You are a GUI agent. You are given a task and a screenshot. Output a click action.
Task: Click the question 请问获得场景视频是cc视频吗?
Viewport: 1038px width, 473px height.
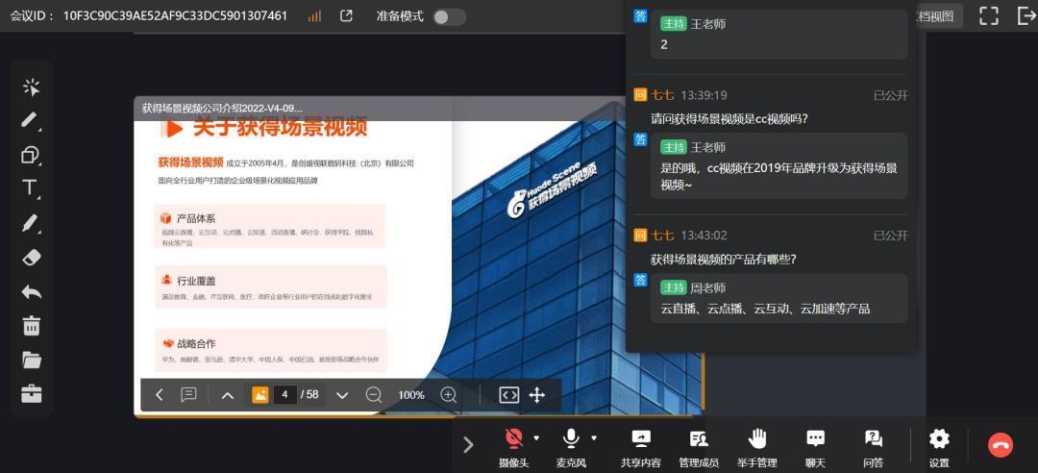coord(729,119)
